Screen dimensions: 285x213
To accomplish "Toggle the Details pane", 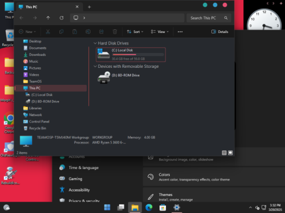I will click(x=219, y=32).
